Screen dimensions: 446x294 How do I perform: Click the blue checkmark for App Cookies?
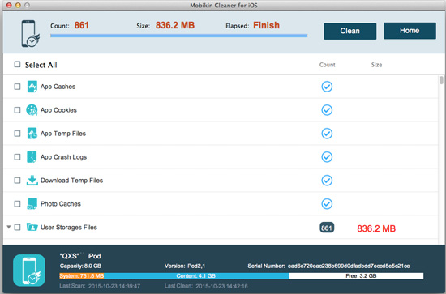(x=327, y=110)
